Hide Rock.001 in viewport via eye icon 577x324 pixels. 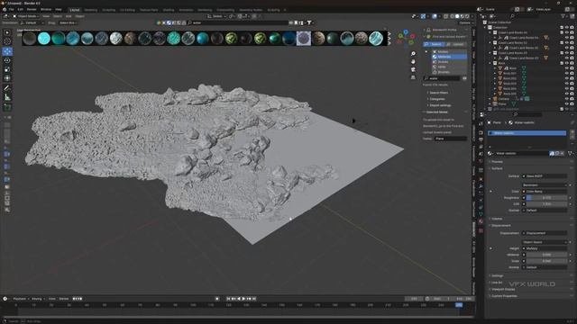click(566, 73)
